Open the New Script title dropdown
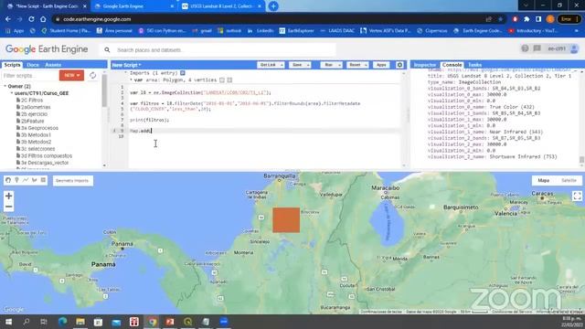The image size is (585, 329). 126,65
